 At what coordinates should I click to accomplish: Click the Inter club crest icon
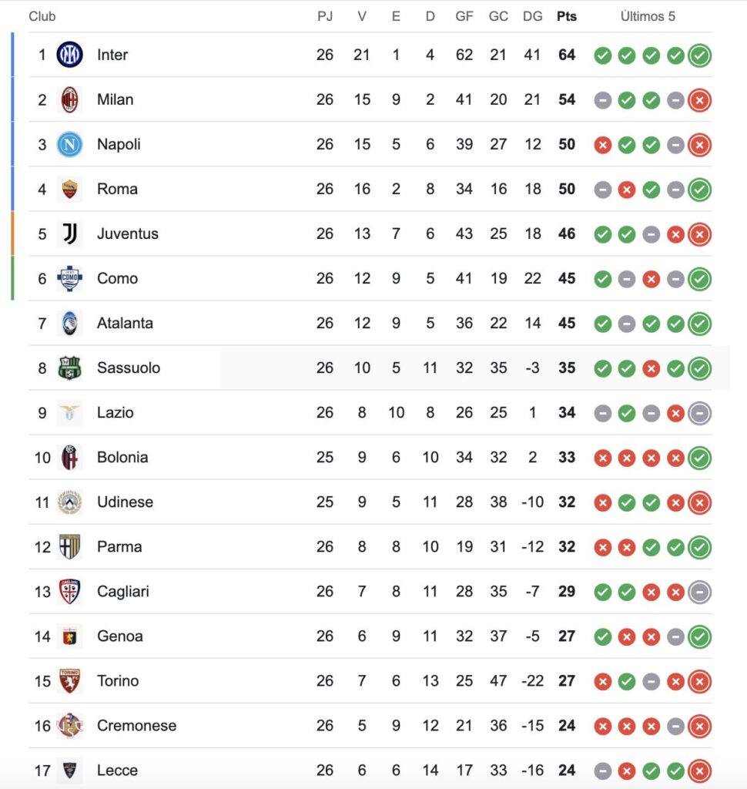[x=69, y=55]
